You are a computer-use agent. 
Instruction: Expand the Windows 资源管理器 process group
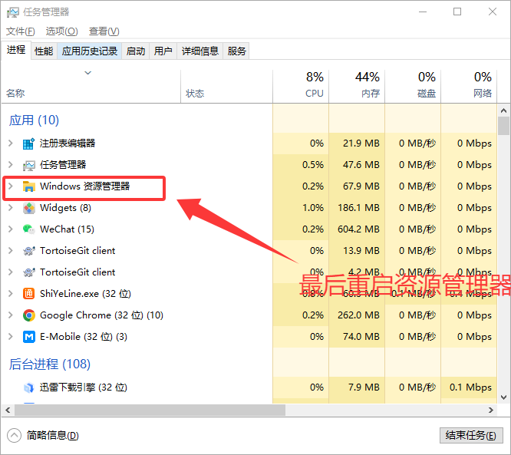[x=11, y=186]
